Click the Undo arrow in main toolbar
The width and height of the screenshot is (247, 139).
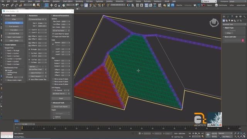pos(3,5)
